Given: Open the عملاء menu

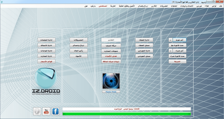Looking at the screenshot, I should (x=207, y=6).
